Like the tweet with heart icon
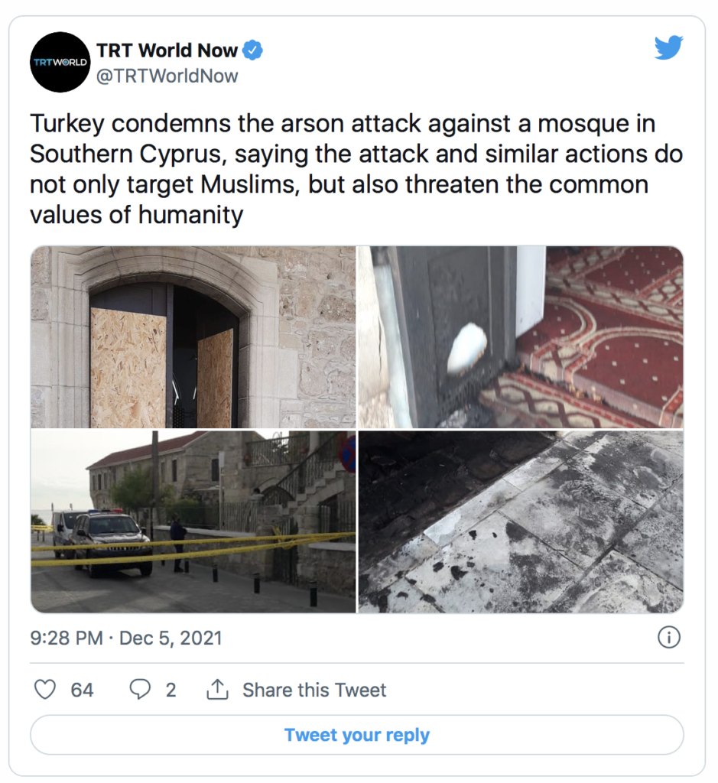The height and width of the screenshot is (783, 718). tap(45, 690)
